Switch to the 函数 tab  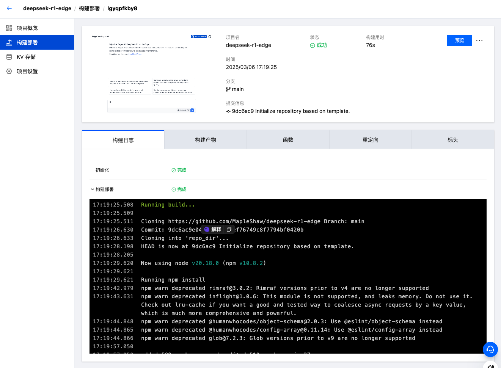click(x=288, y=140)
